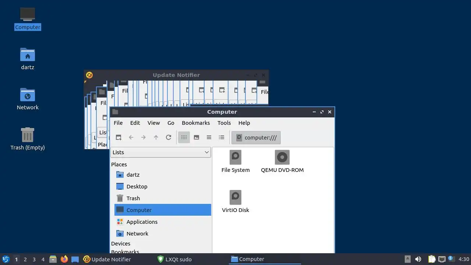Switch to virtual desktop 1
Image resolution: width=471 pixels, height=265 pixels.
(16, 259)
